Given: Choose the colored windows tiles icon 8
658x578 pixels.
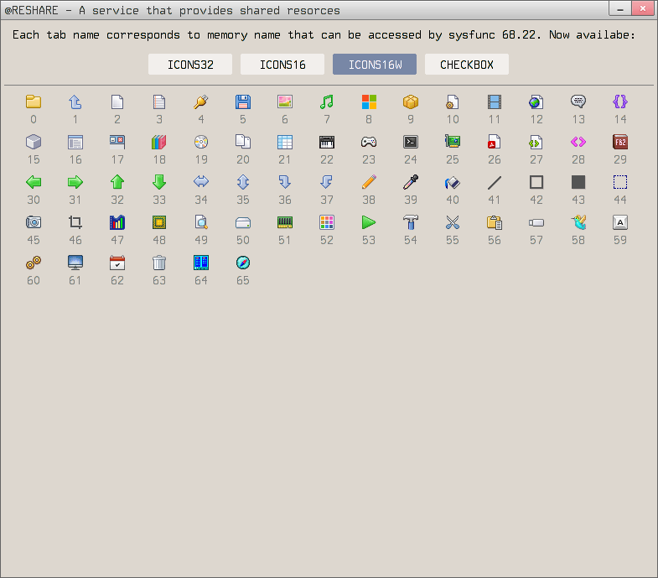Looking at the screenshot, I should 369,102.
